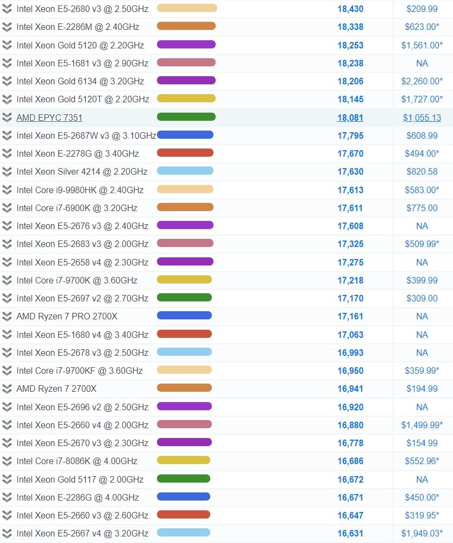
Task: Click the purple Xeon E5-2670 v3 bar
Action: point(184,442)
